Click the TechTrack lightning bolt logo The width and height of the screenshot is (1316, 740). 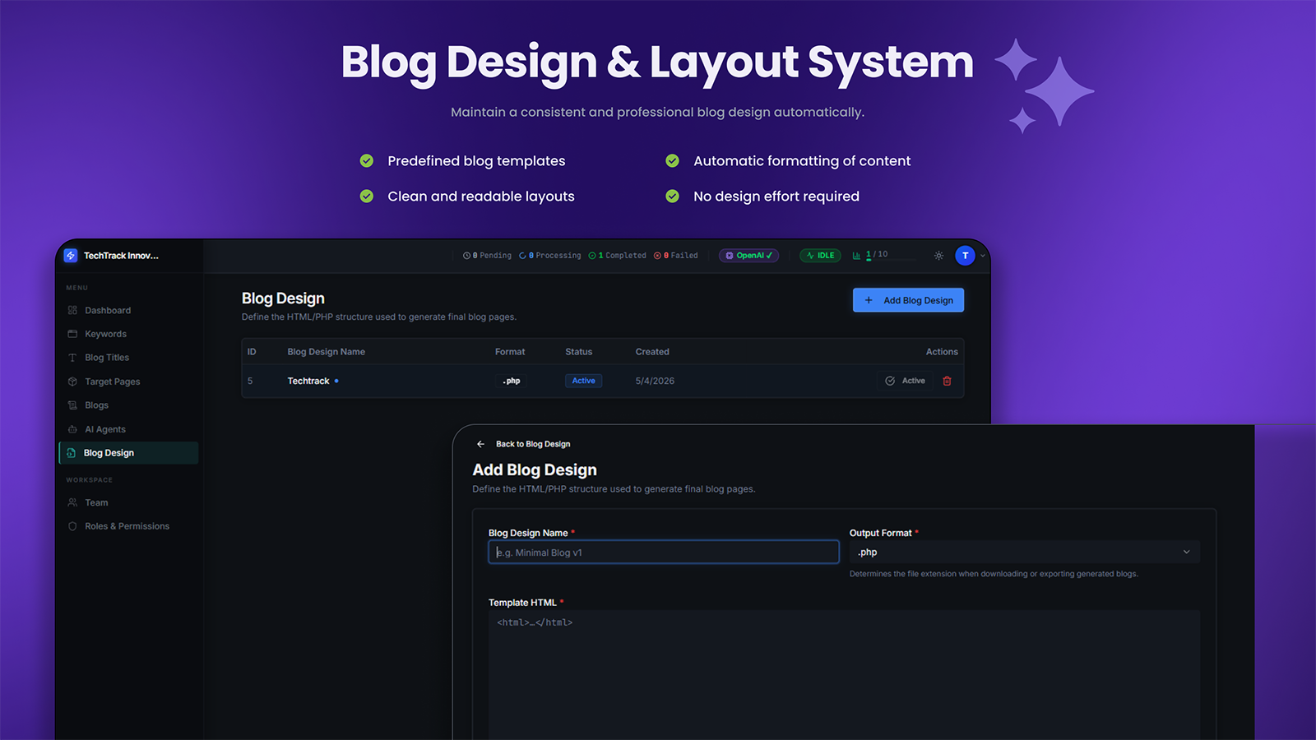(x=71, y=256)
